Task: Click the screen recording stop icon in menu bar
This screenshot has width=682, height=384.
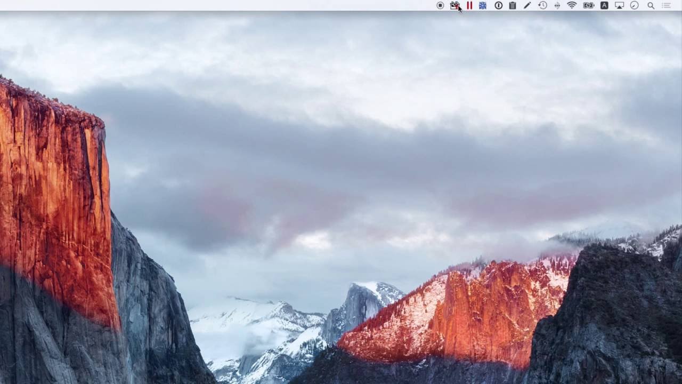Action: [440, 5]
